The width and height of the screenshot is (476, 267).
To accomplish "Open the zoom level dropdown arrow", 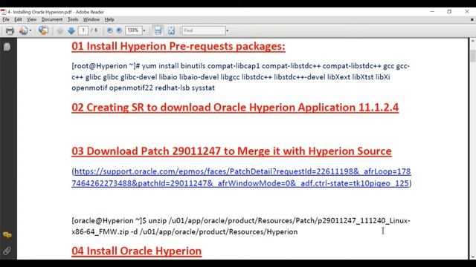I will click(x=144, y=30).
